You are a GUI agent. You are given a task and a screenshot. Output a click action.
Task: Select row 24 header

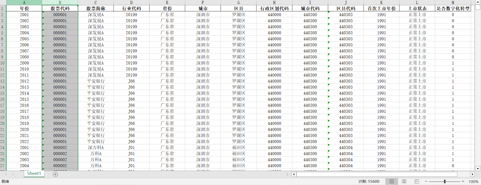coord(3,148)
